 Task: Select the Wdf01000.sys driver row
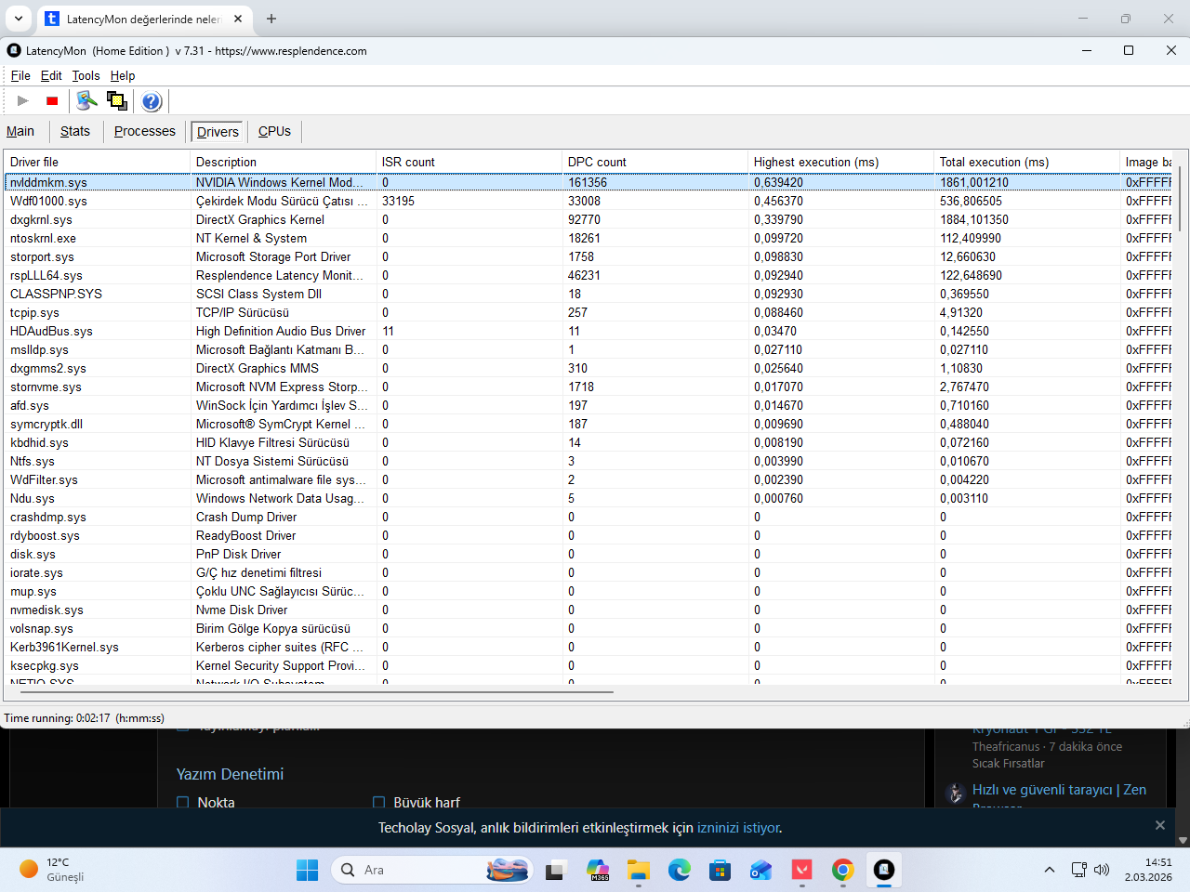point(588,201)
